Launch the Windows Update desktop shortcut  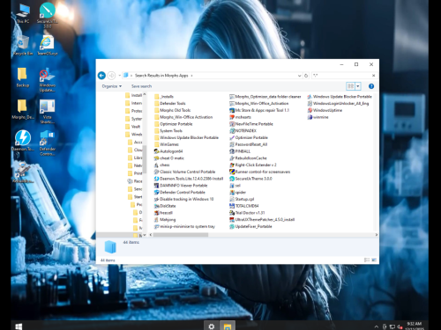(x=47, y=79)
